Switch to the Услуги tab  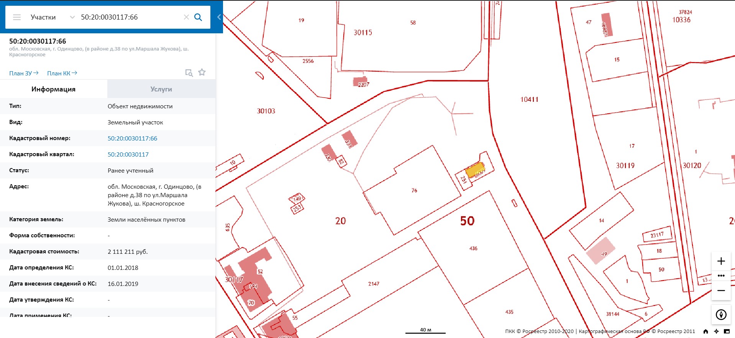pos(161,89)
